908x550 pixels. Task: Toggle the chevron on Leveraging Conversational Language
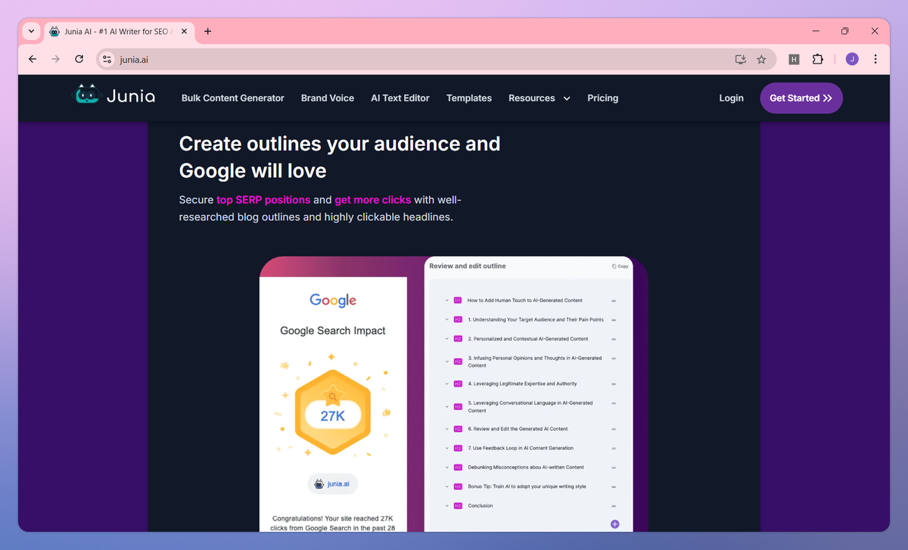pyautogui.click(x=446, y=406)
